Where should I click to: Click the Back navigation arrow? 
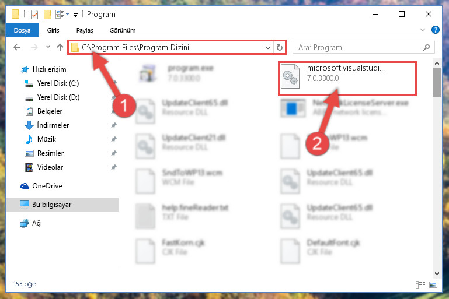[17, 47]
